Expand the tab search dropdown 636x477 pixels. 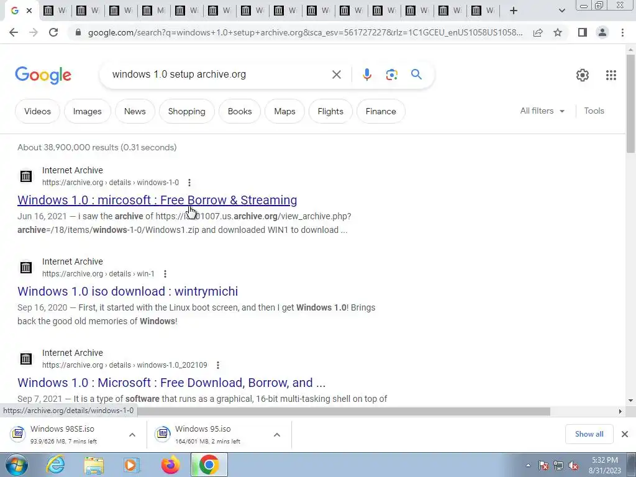561,11
